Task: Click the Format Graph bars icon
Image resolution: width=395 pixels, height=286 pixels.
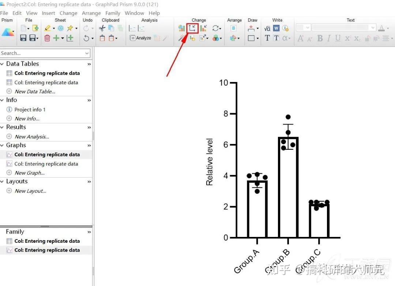Action: tap(204, 28)
